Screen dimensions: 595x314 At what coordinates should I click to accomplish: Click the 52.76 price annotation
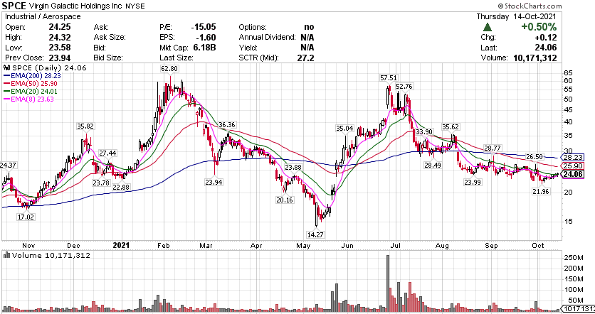[404, 87]
